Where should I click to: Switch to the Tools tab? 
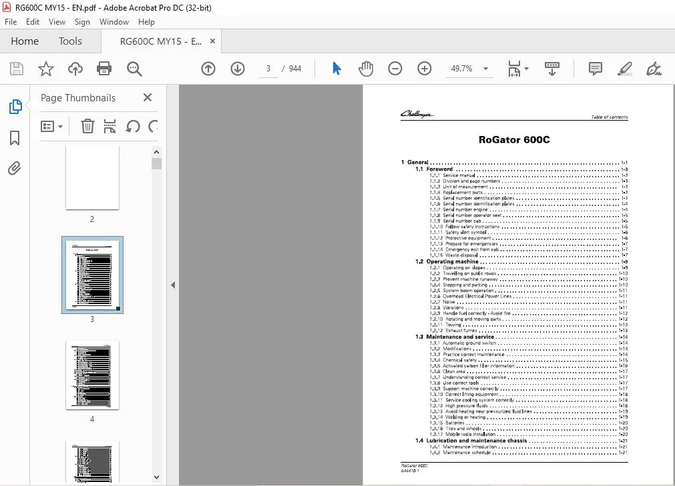pos(70,41)
